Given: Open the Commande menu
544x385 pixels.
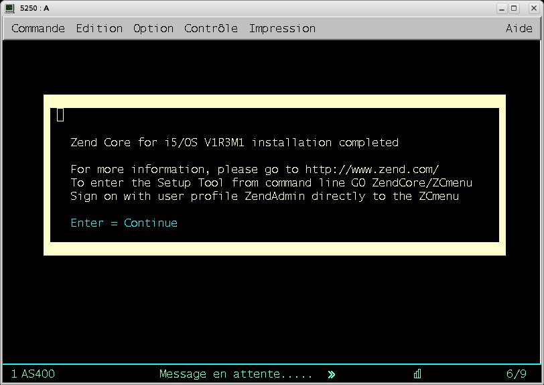Looking at the screenshot, I should 38,28.
